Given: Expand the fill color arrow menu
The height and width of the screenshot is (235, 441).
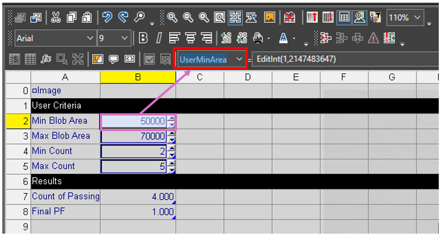Looking at the screenshot, I should pos(269,38).
